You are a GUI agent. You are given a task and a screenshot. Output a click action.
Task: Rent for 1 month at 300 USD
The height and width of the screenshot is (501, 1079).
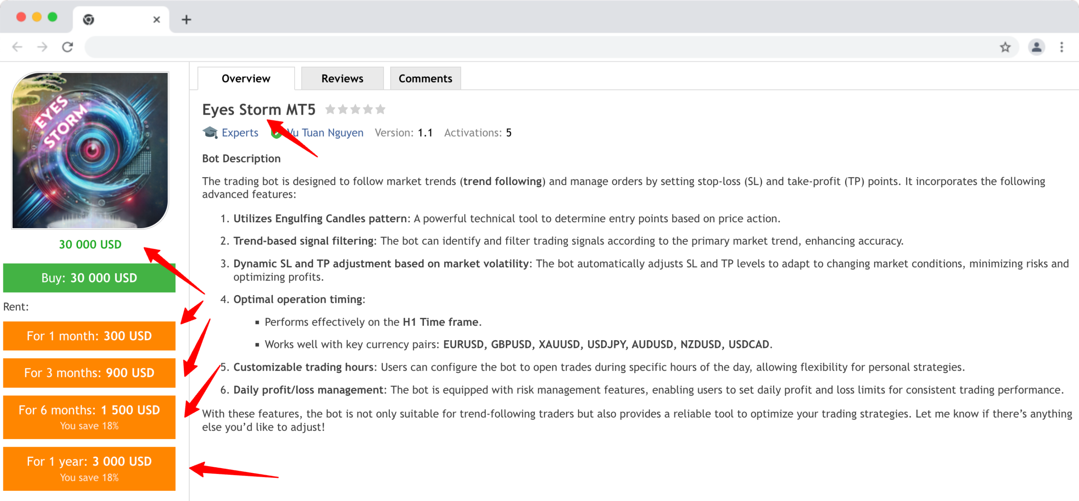click(89, 336)
